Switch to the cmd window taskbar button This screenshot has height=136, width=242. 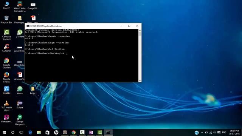click(108, 133)
